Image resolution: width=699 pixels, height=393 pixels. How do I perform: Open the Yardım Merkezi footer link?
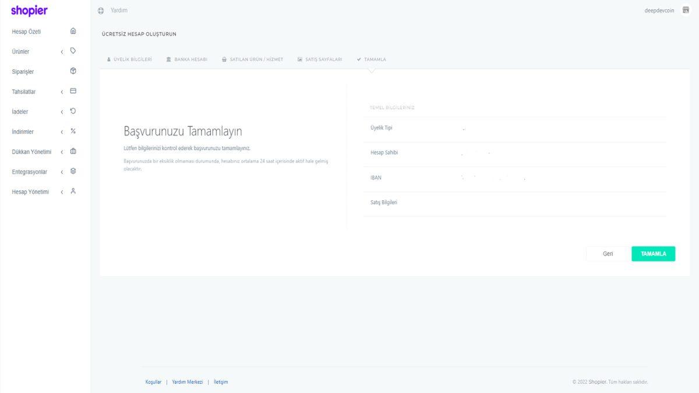click(188, 382)
